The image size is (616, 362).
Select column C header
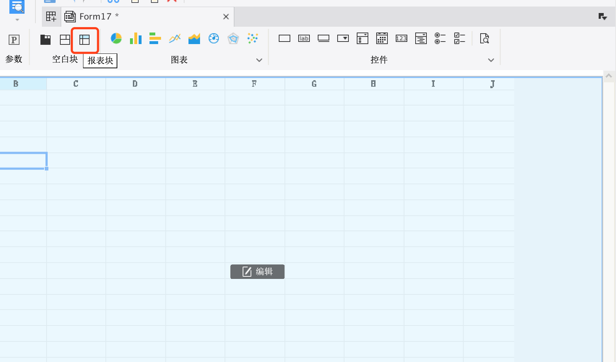[x=76, y=84]
